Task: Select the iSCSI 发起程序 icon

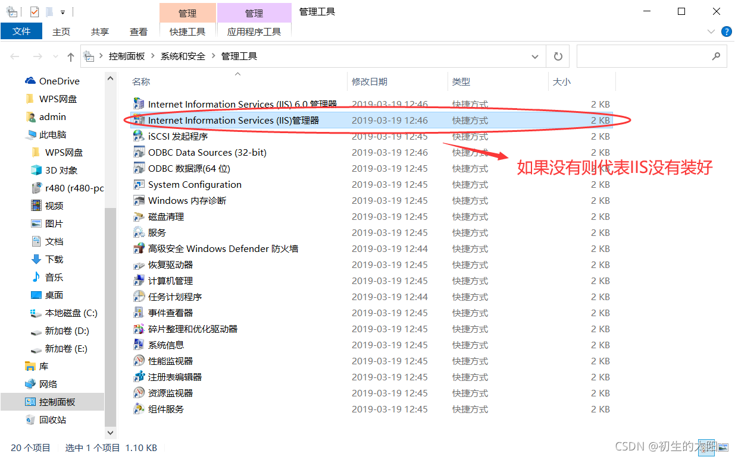Action: 139,136
